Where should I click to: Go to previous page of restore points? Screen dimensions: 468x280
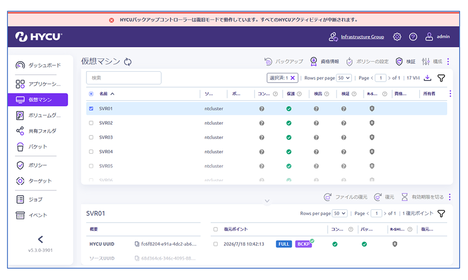368,213
